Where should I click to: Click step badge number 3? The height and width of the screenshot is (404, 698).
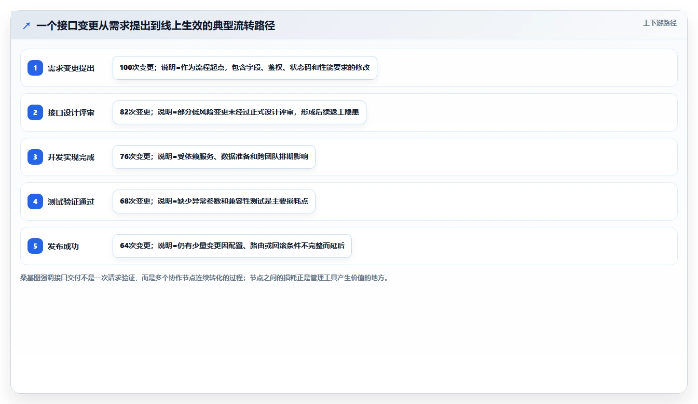35,157
